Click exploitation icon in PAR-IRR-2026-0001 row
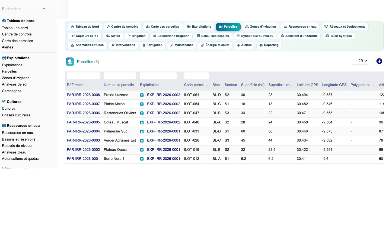This screenshot has height=242, width=392. coord(142,159)
